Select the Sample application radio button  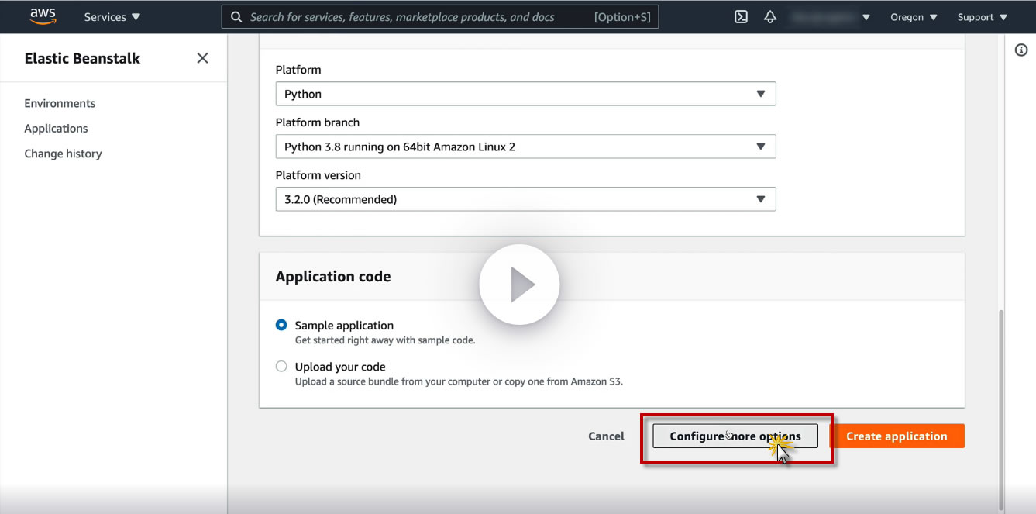click(x=281, y=326)
